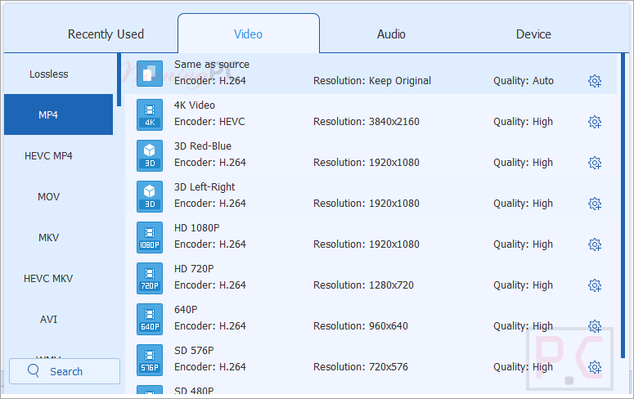Click the Same as source format icon
Screen dimensions: 634x399
tap(150, 74)
